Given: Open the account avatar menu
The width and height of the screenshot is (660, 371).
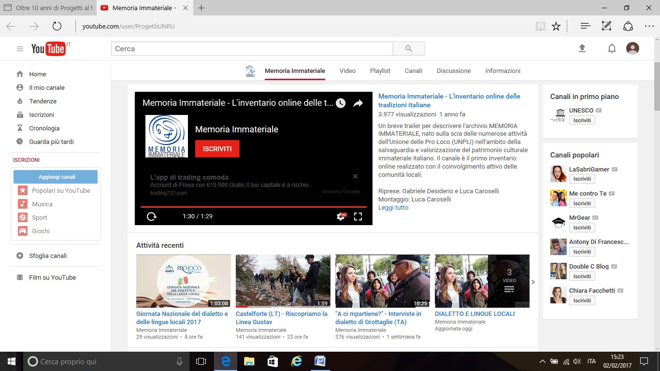Looking at the screenshot, I should [x=632, y=48].
